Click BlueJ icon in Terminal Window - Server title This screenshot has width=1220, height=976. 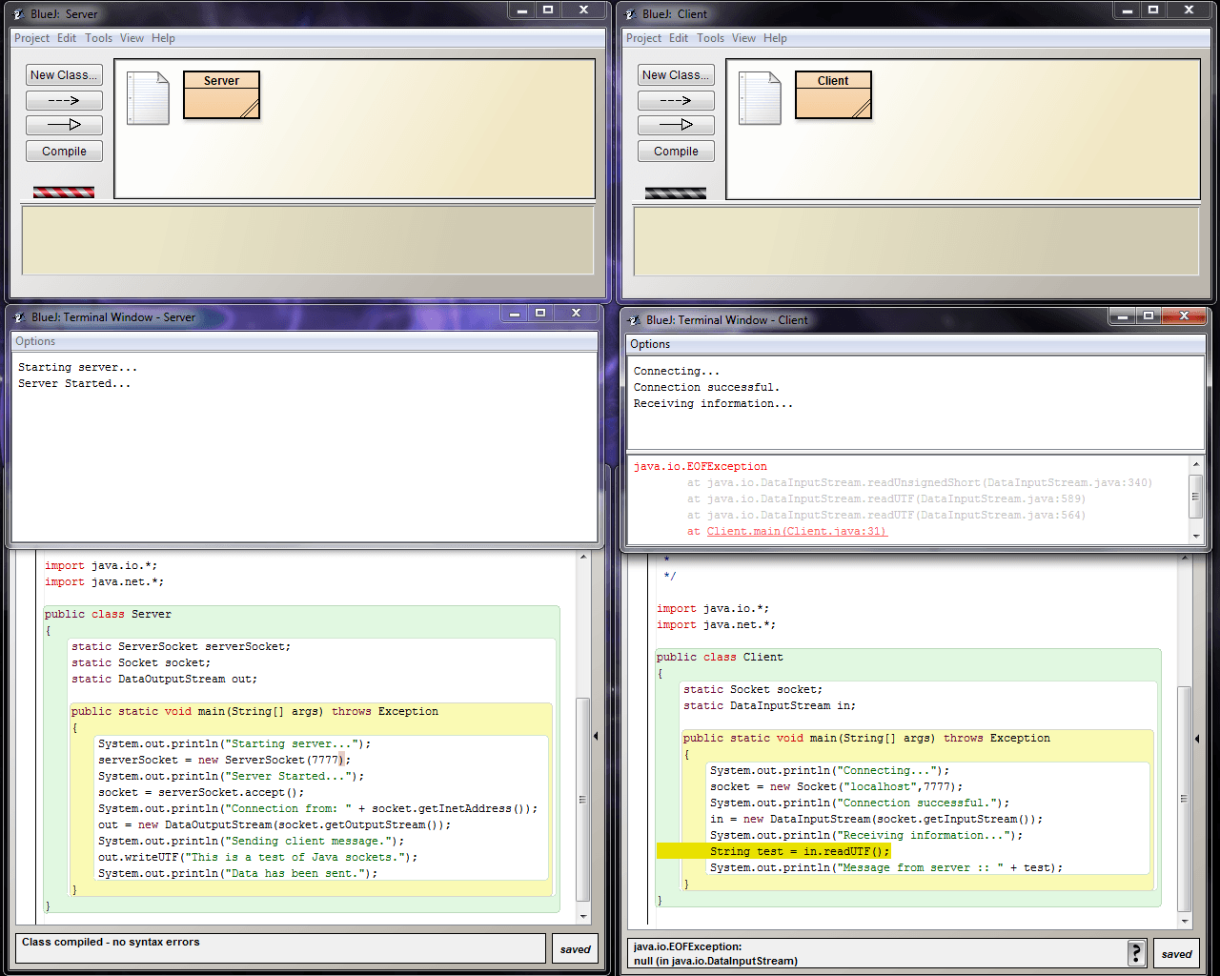[19, 317]
